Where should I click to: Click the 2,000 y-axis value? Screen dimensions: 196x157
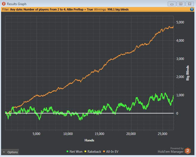[180, 77]
